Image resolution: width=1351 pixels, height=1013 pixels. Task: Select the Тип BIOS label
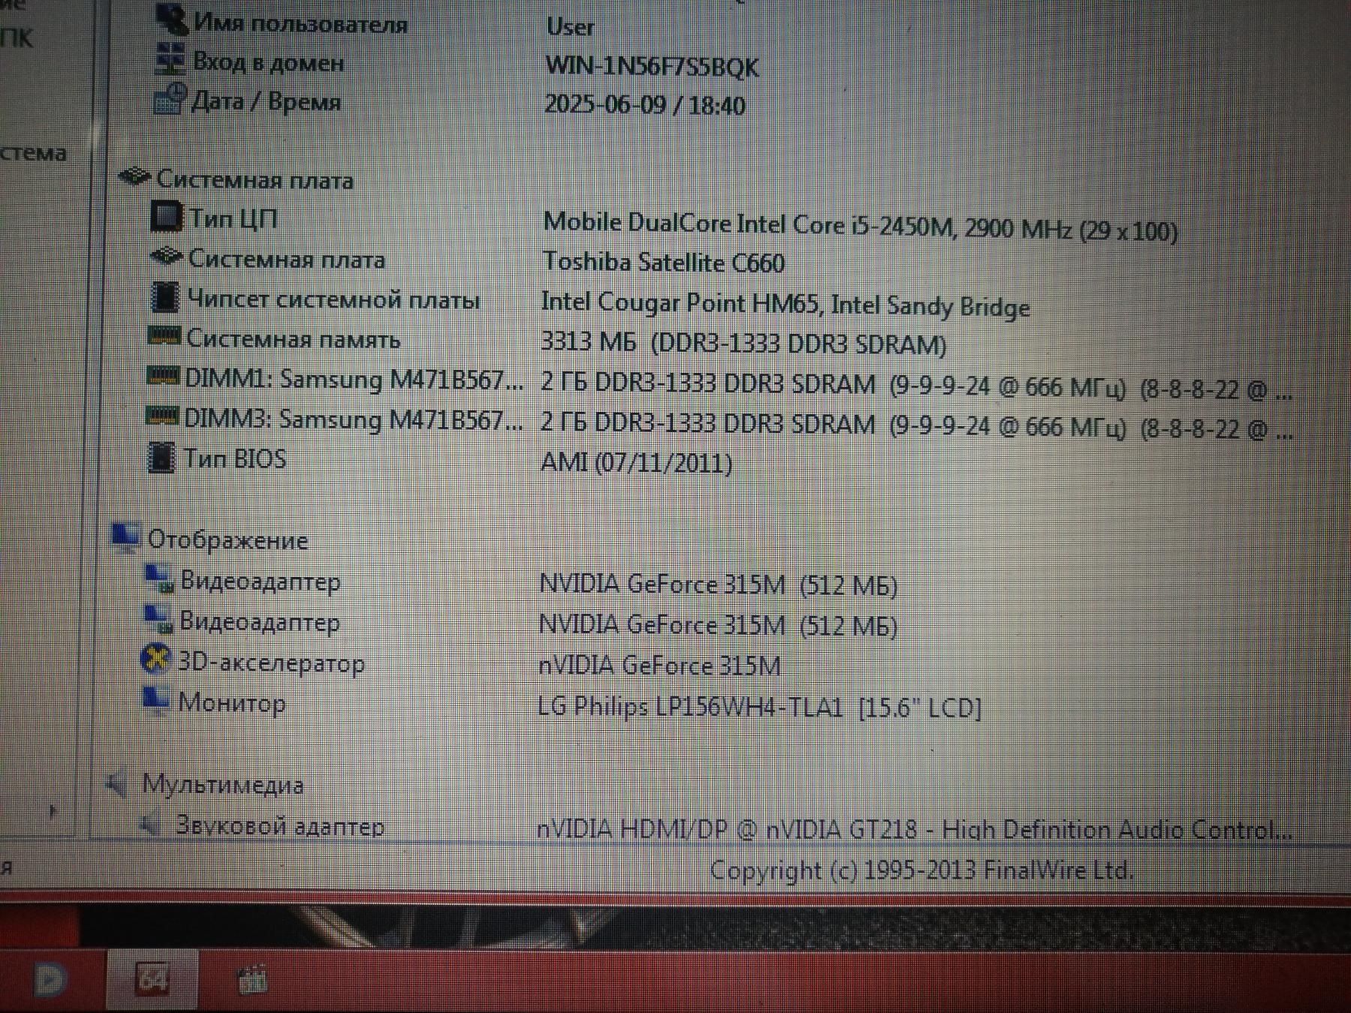[235, 458]
